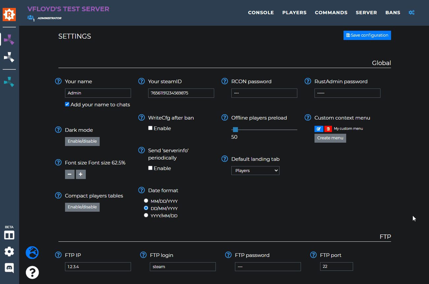Click the Save configuration button
The height and width of the screenshot is (284, 429).
point(367,35)
